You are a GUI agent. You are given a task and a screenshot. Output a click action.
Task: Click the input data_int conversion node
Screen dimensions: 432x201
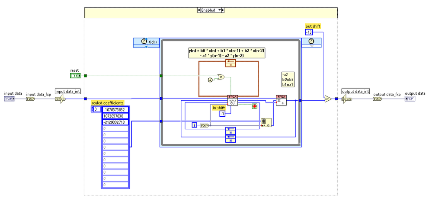[x=59, y=99]
